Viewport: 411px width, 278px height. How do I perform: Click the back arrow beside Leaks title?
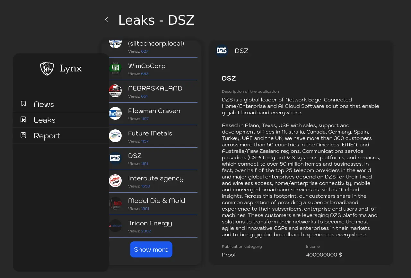click(107, 20)
